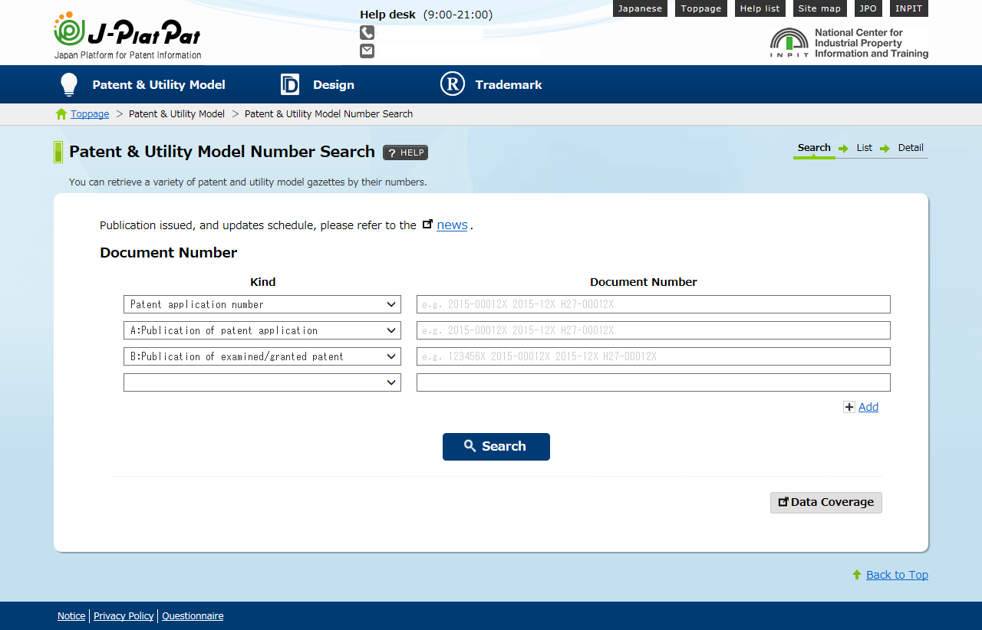This screenshot has width=982, height=630.
Task: Follow the news link
Action: coord(452,225)
